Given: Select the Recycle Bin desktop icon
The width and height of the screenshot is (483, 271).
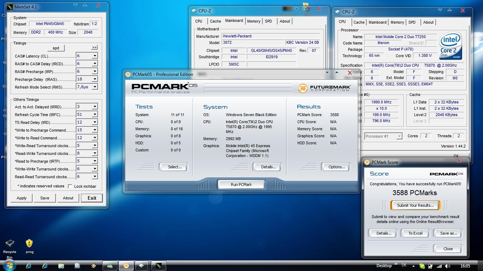Looking at the screenshot, I should click(x=10, y=249).
